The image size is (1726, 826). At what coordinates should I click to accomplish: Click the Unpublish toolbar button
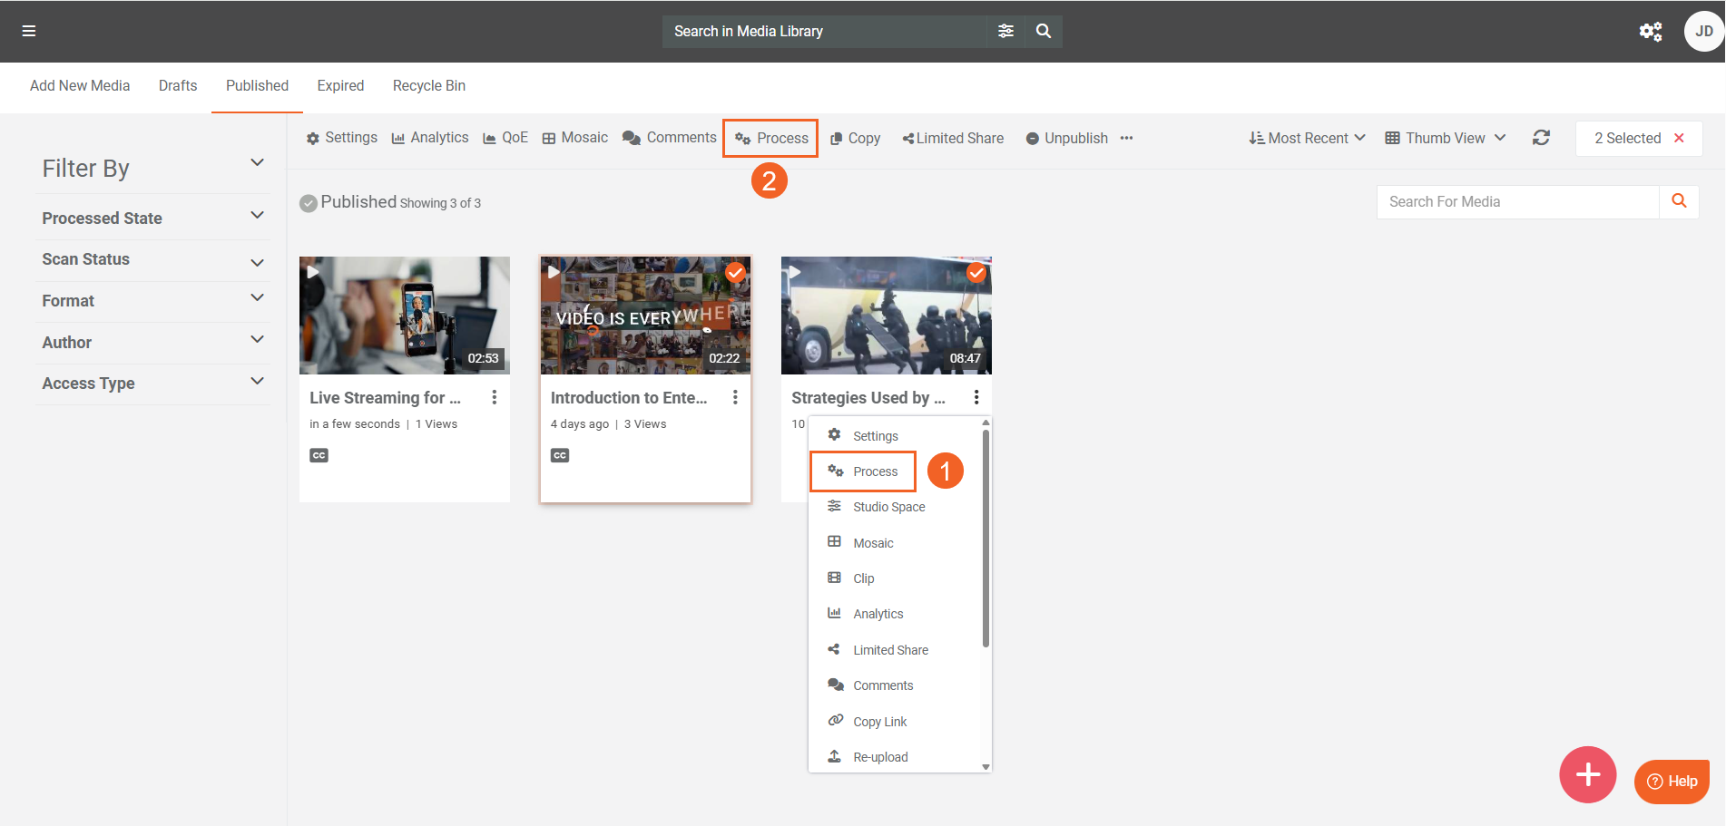[1067, 138]
